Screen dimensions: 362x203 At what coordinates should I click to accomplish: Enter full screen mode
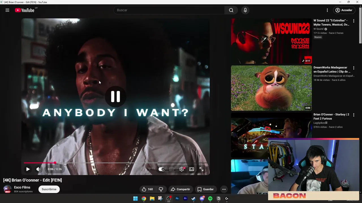(x=201, y=169)
